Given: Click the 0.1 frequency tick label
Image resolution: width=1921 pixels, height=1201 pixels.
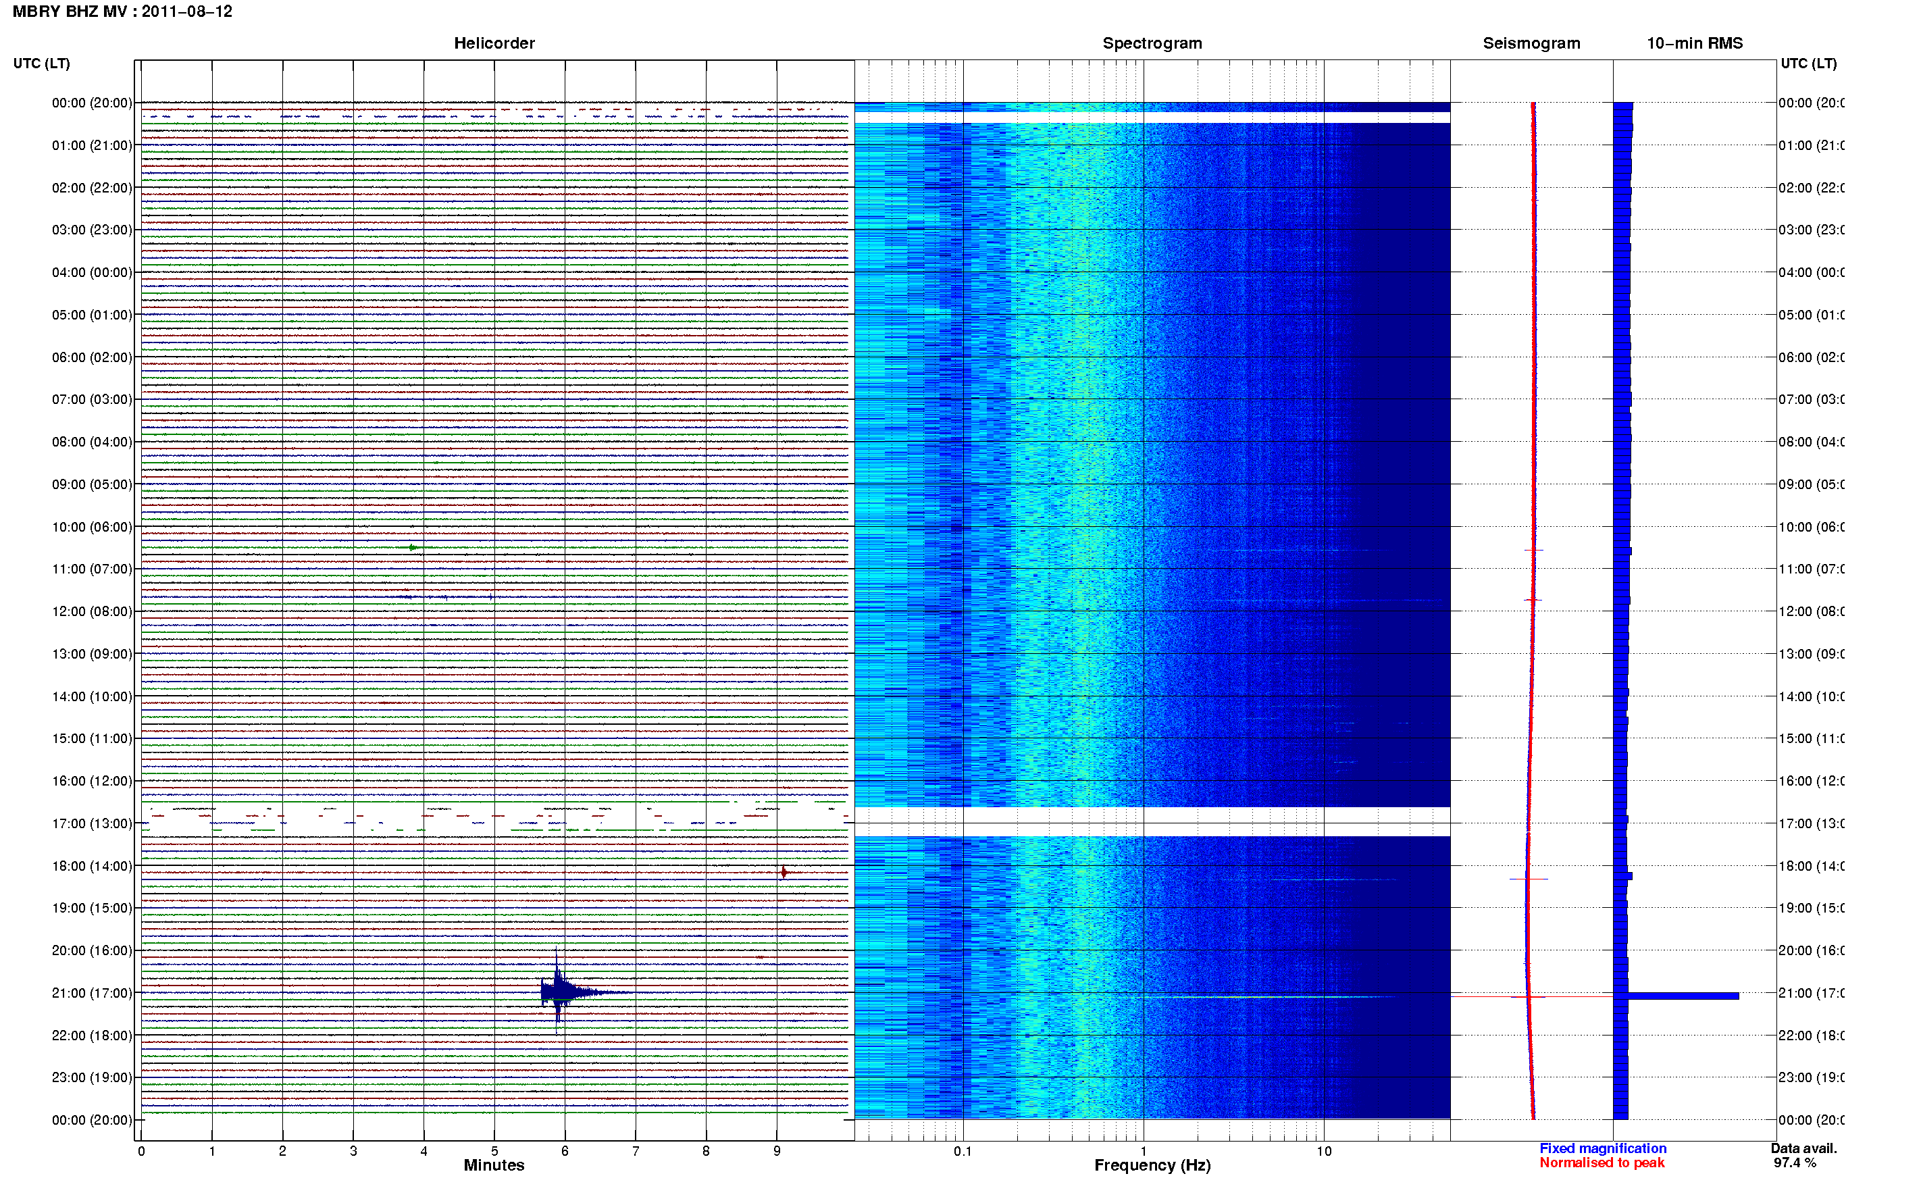Looking at the screenshot, I should tap(963, 1151).
